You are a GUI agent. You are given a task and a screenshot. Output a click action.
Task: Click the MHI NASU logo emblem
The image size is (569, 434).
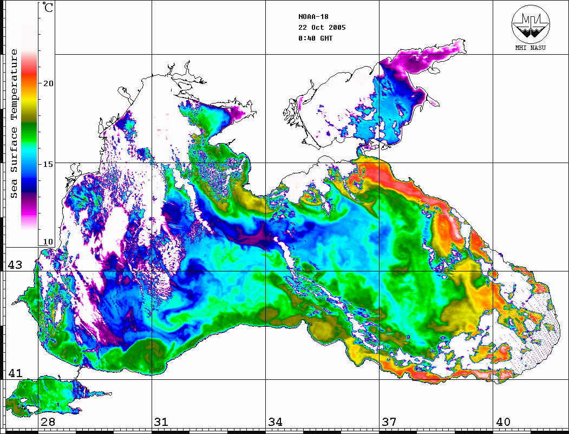point(531,24)
